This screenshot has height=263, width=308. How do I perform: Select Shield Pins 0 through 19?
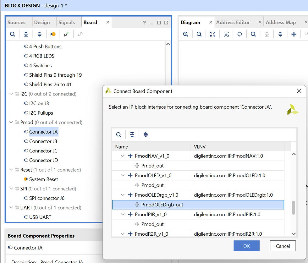55,75
